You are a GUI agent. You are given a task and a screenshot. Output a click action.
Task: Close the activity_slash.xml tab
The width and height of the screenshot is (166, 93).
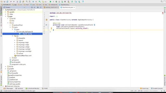(x=58, y=7)
